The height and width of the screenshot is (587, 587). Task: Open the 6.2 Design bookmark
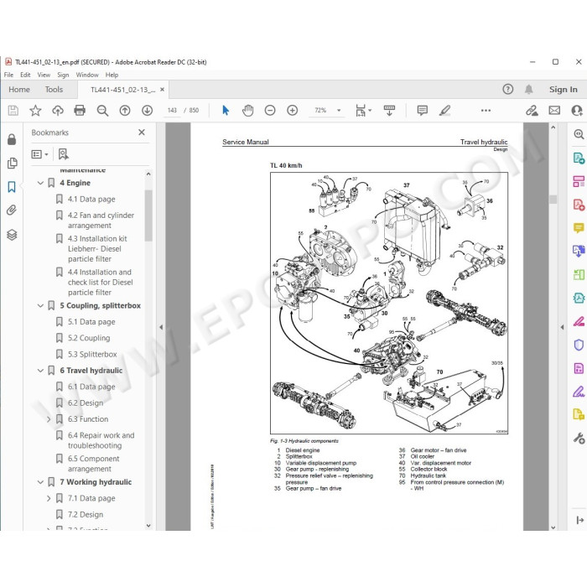point(86,403)
